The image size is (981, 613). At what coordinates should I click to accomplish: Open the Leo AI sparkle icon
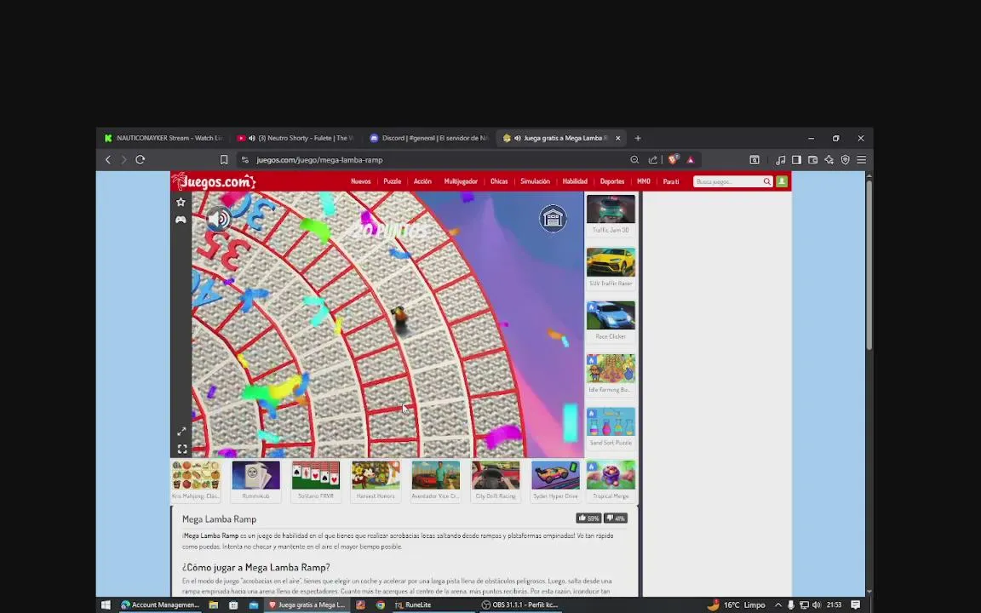[x=829, y=160]
